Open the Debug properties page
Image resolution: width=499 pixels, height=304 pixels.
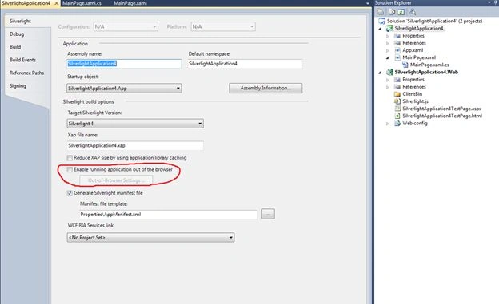[17, 34]
